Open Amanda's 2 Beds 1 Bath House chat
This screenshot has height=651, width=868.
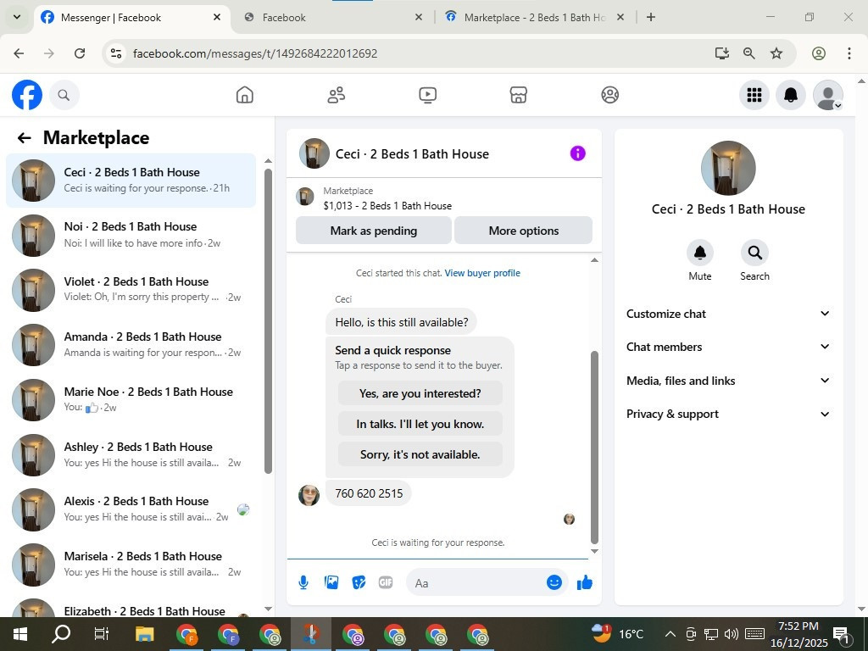point(131,345)
